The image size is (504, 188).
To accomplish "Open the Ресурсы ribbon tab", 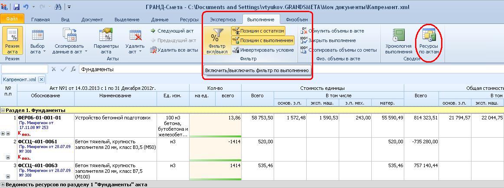I will pyautogui.click(x=189, y=20).
